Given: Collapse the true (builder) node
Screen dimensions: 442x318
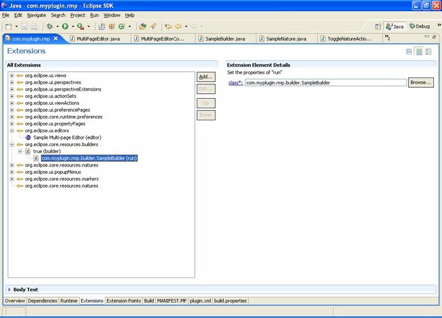Looking at the screenshot, I should [x=20, y=151].
